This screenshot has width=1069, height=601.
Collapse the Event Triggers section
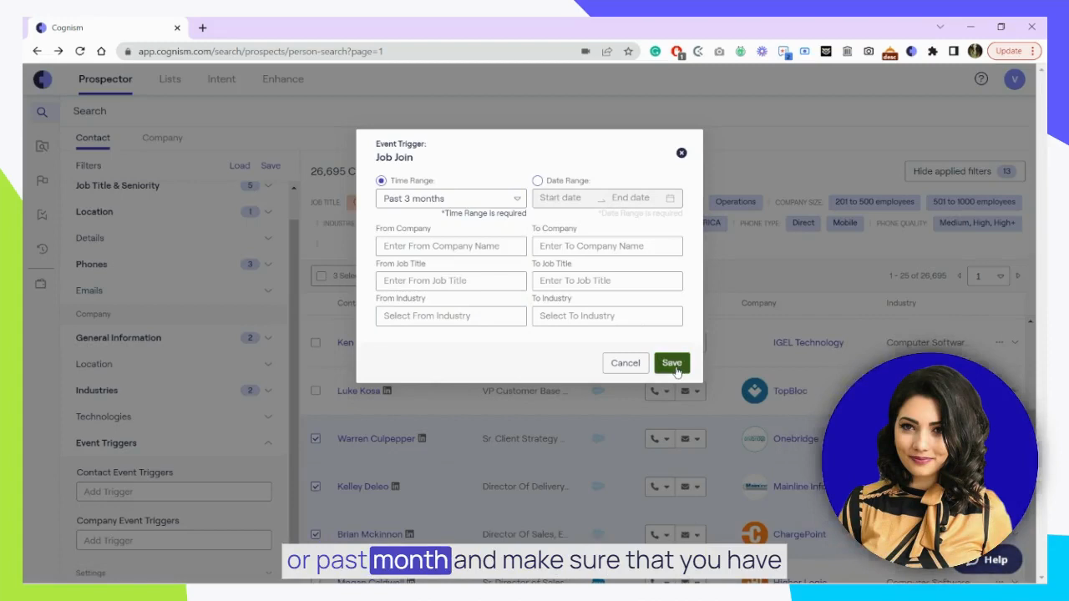coord(268,443)
